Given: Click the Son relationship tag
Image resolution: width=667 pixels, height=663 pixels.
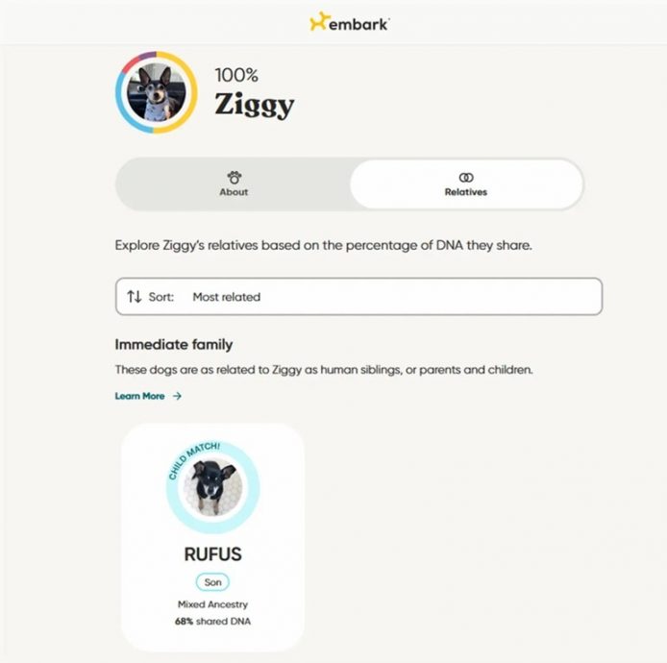Looking at the screenshot, I should click(212, 582).
